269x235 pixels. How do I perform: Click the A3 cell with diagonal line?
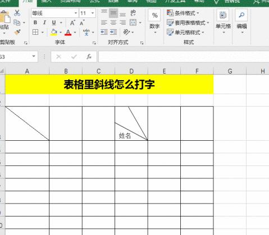(27, 123)
